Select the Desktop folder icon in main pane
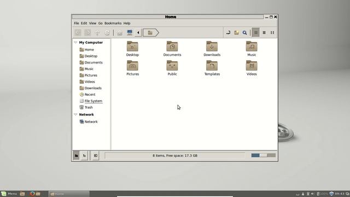 [132, 46]
